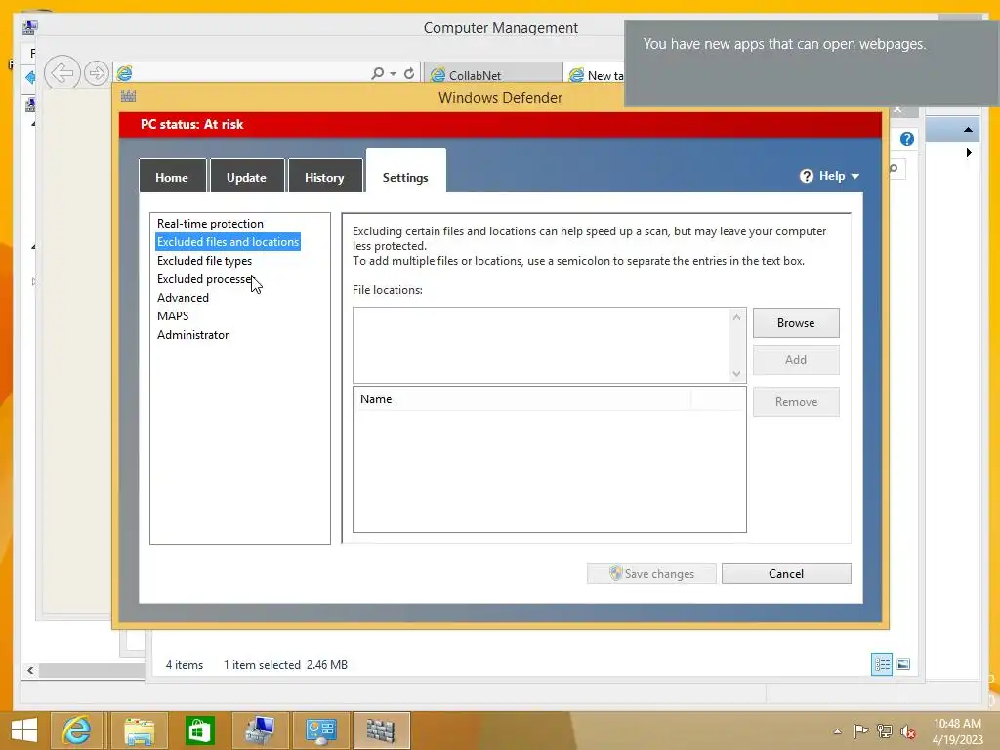Select Real-time protection setting
The image size is (1000, 750).
click(210, 224)
